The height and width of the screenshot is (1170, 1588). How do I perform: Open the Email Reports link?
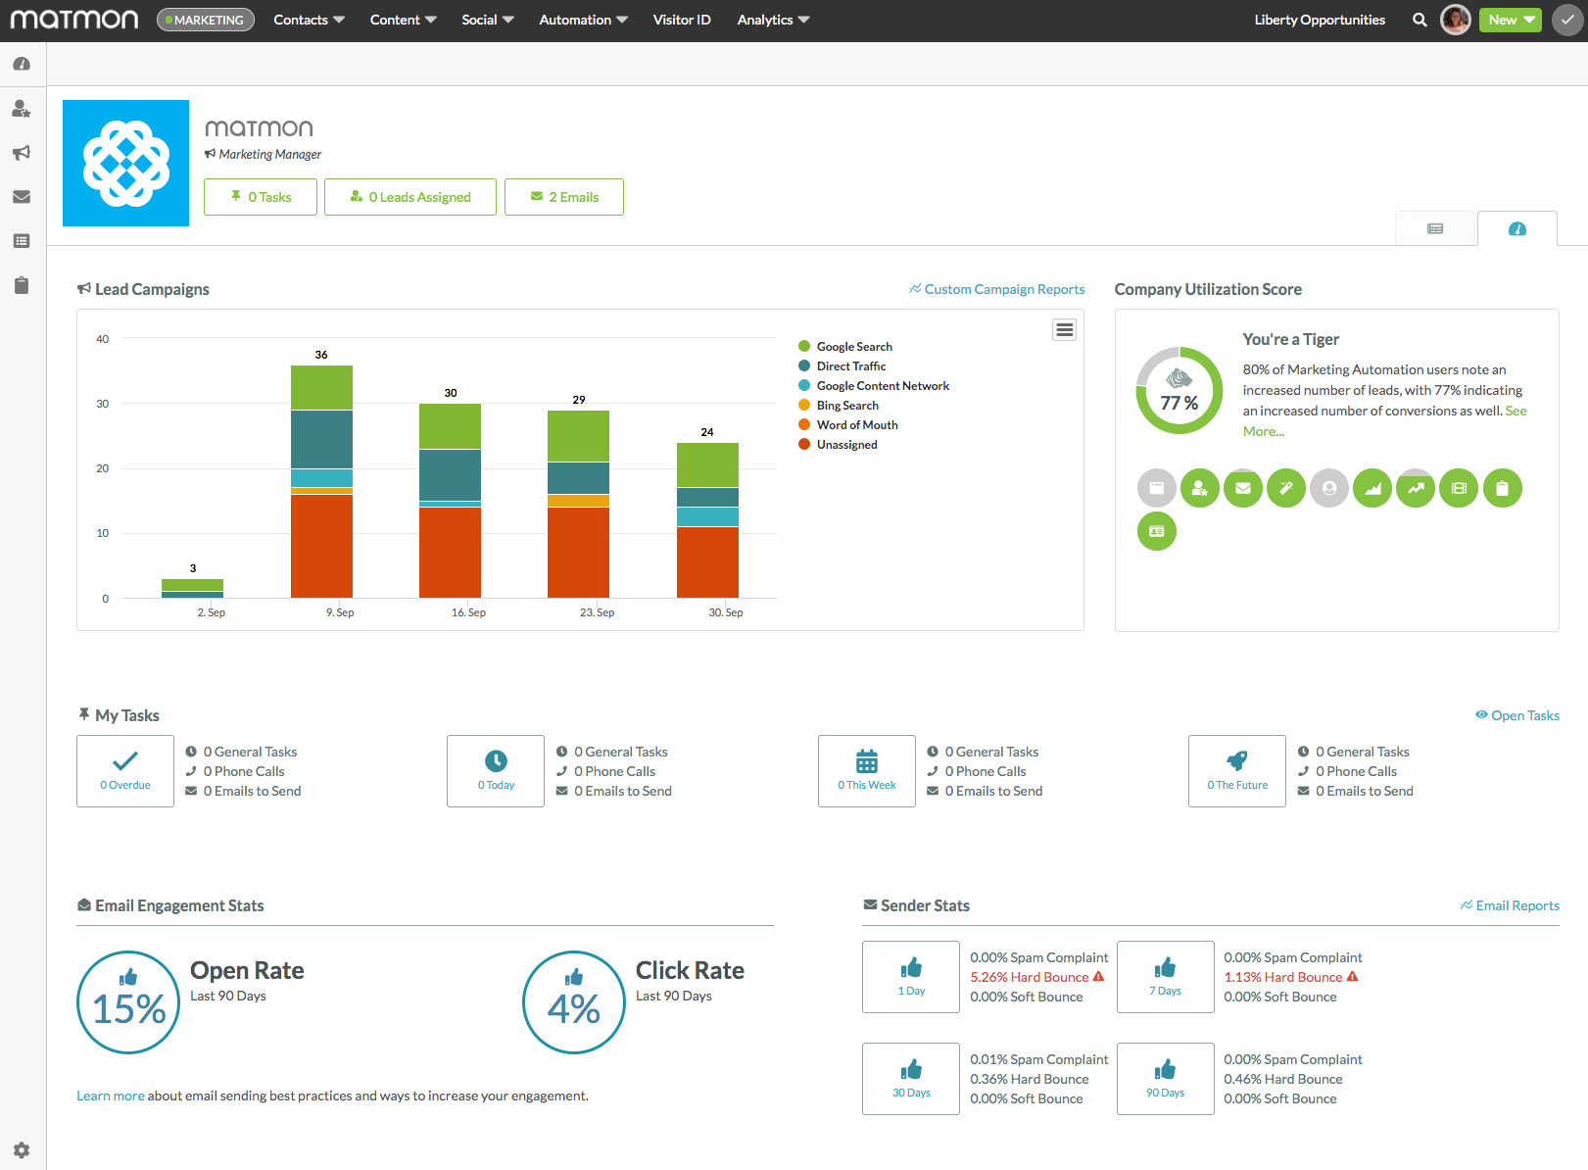click(1510, 905)
